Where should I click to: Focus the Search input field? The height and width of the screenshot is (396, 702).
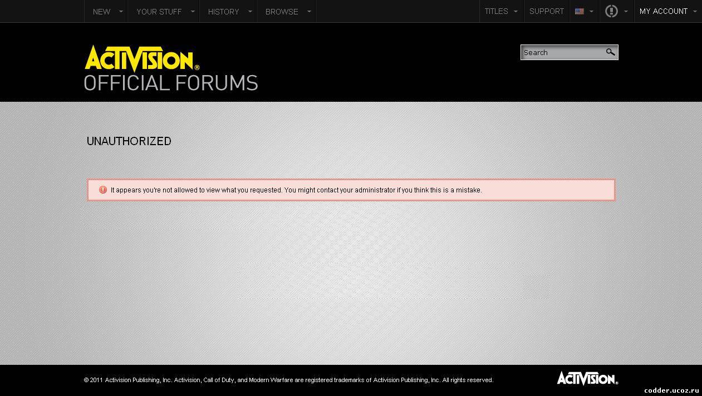(x=562, y=52)
